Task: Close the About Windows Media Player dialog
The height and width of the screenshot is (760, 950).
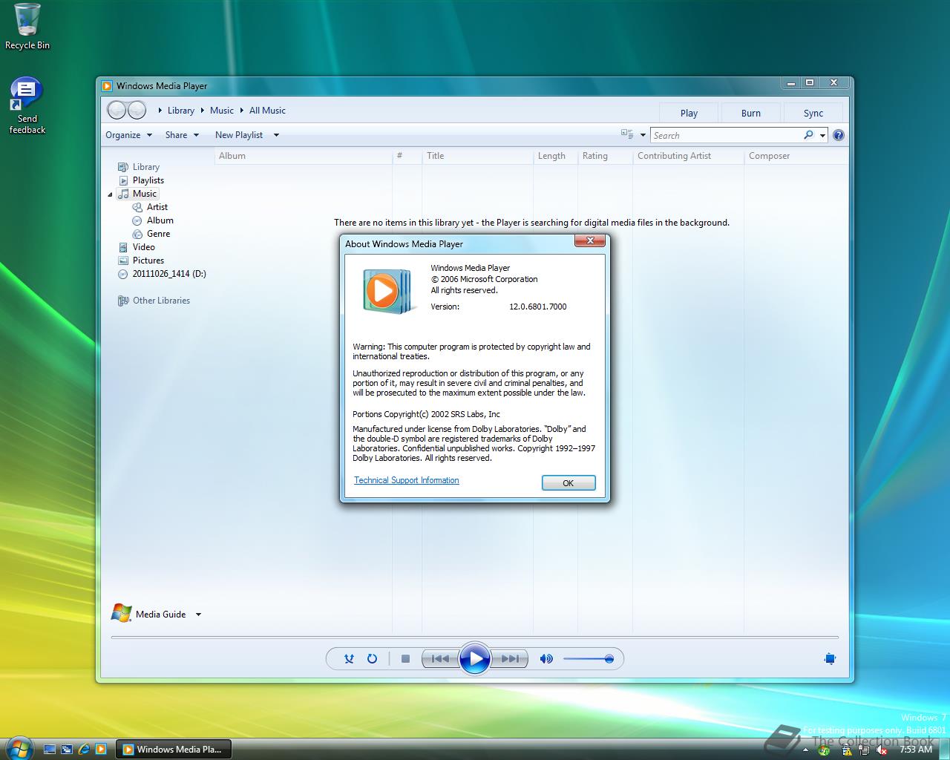Action: [590, 240]
